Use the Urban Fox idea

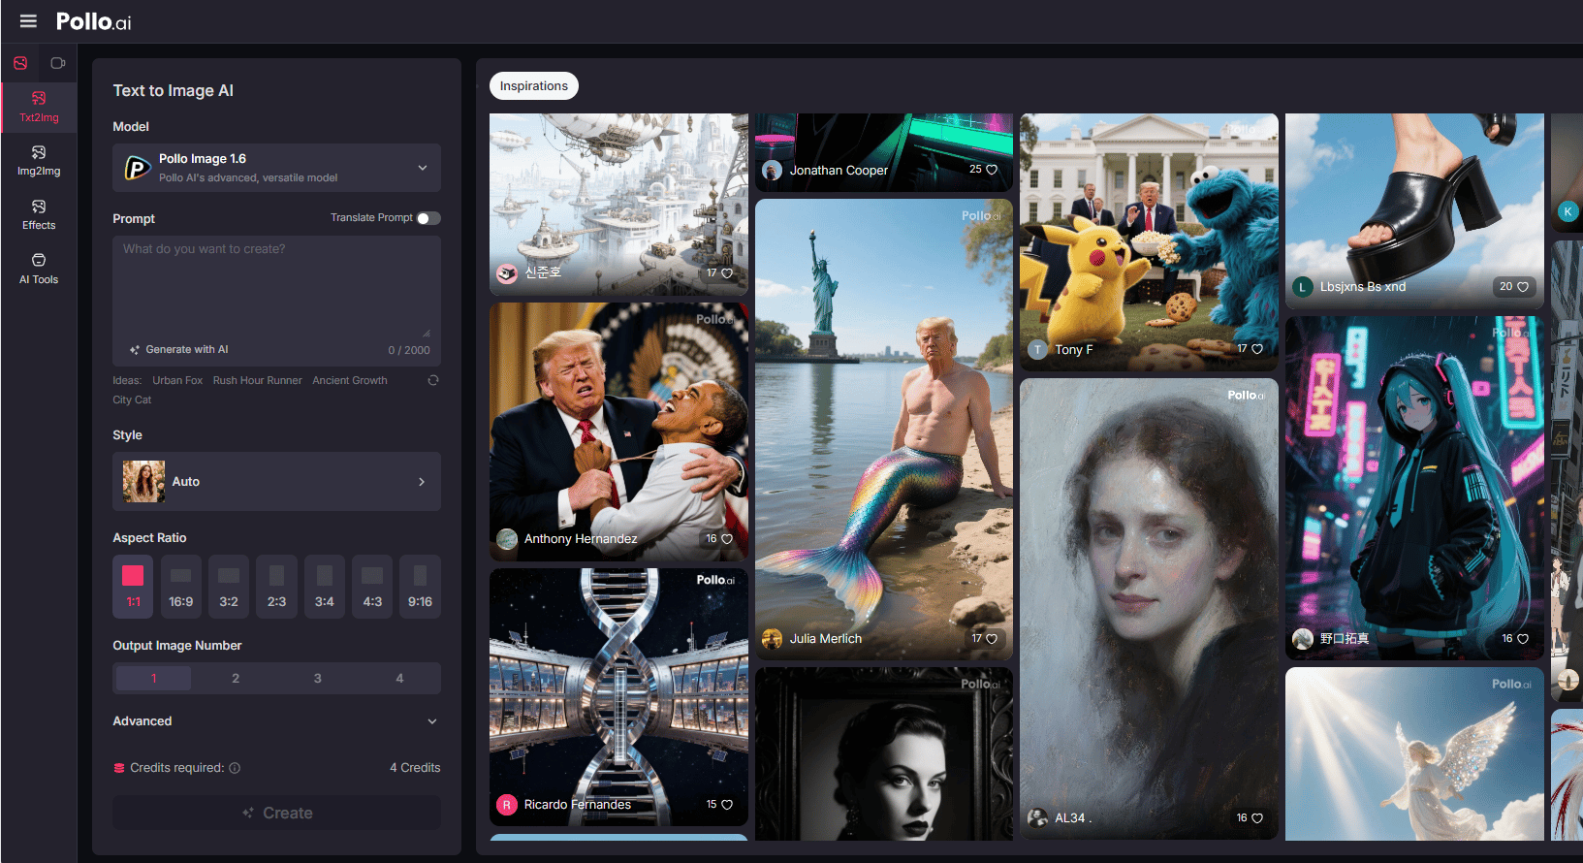177,380
